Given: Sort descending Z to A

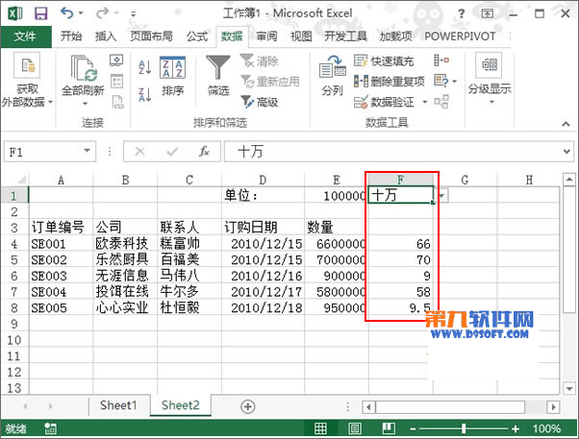Looking at the screenshot, I should point(144,94).
